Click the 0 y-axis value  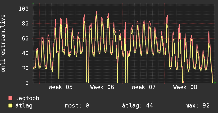(x=27, y=83)
